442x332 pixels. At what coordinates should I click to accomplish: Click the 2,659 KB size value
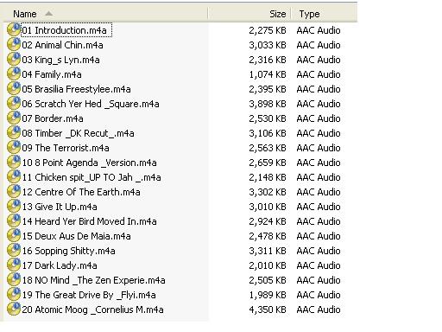pos(268,163)
